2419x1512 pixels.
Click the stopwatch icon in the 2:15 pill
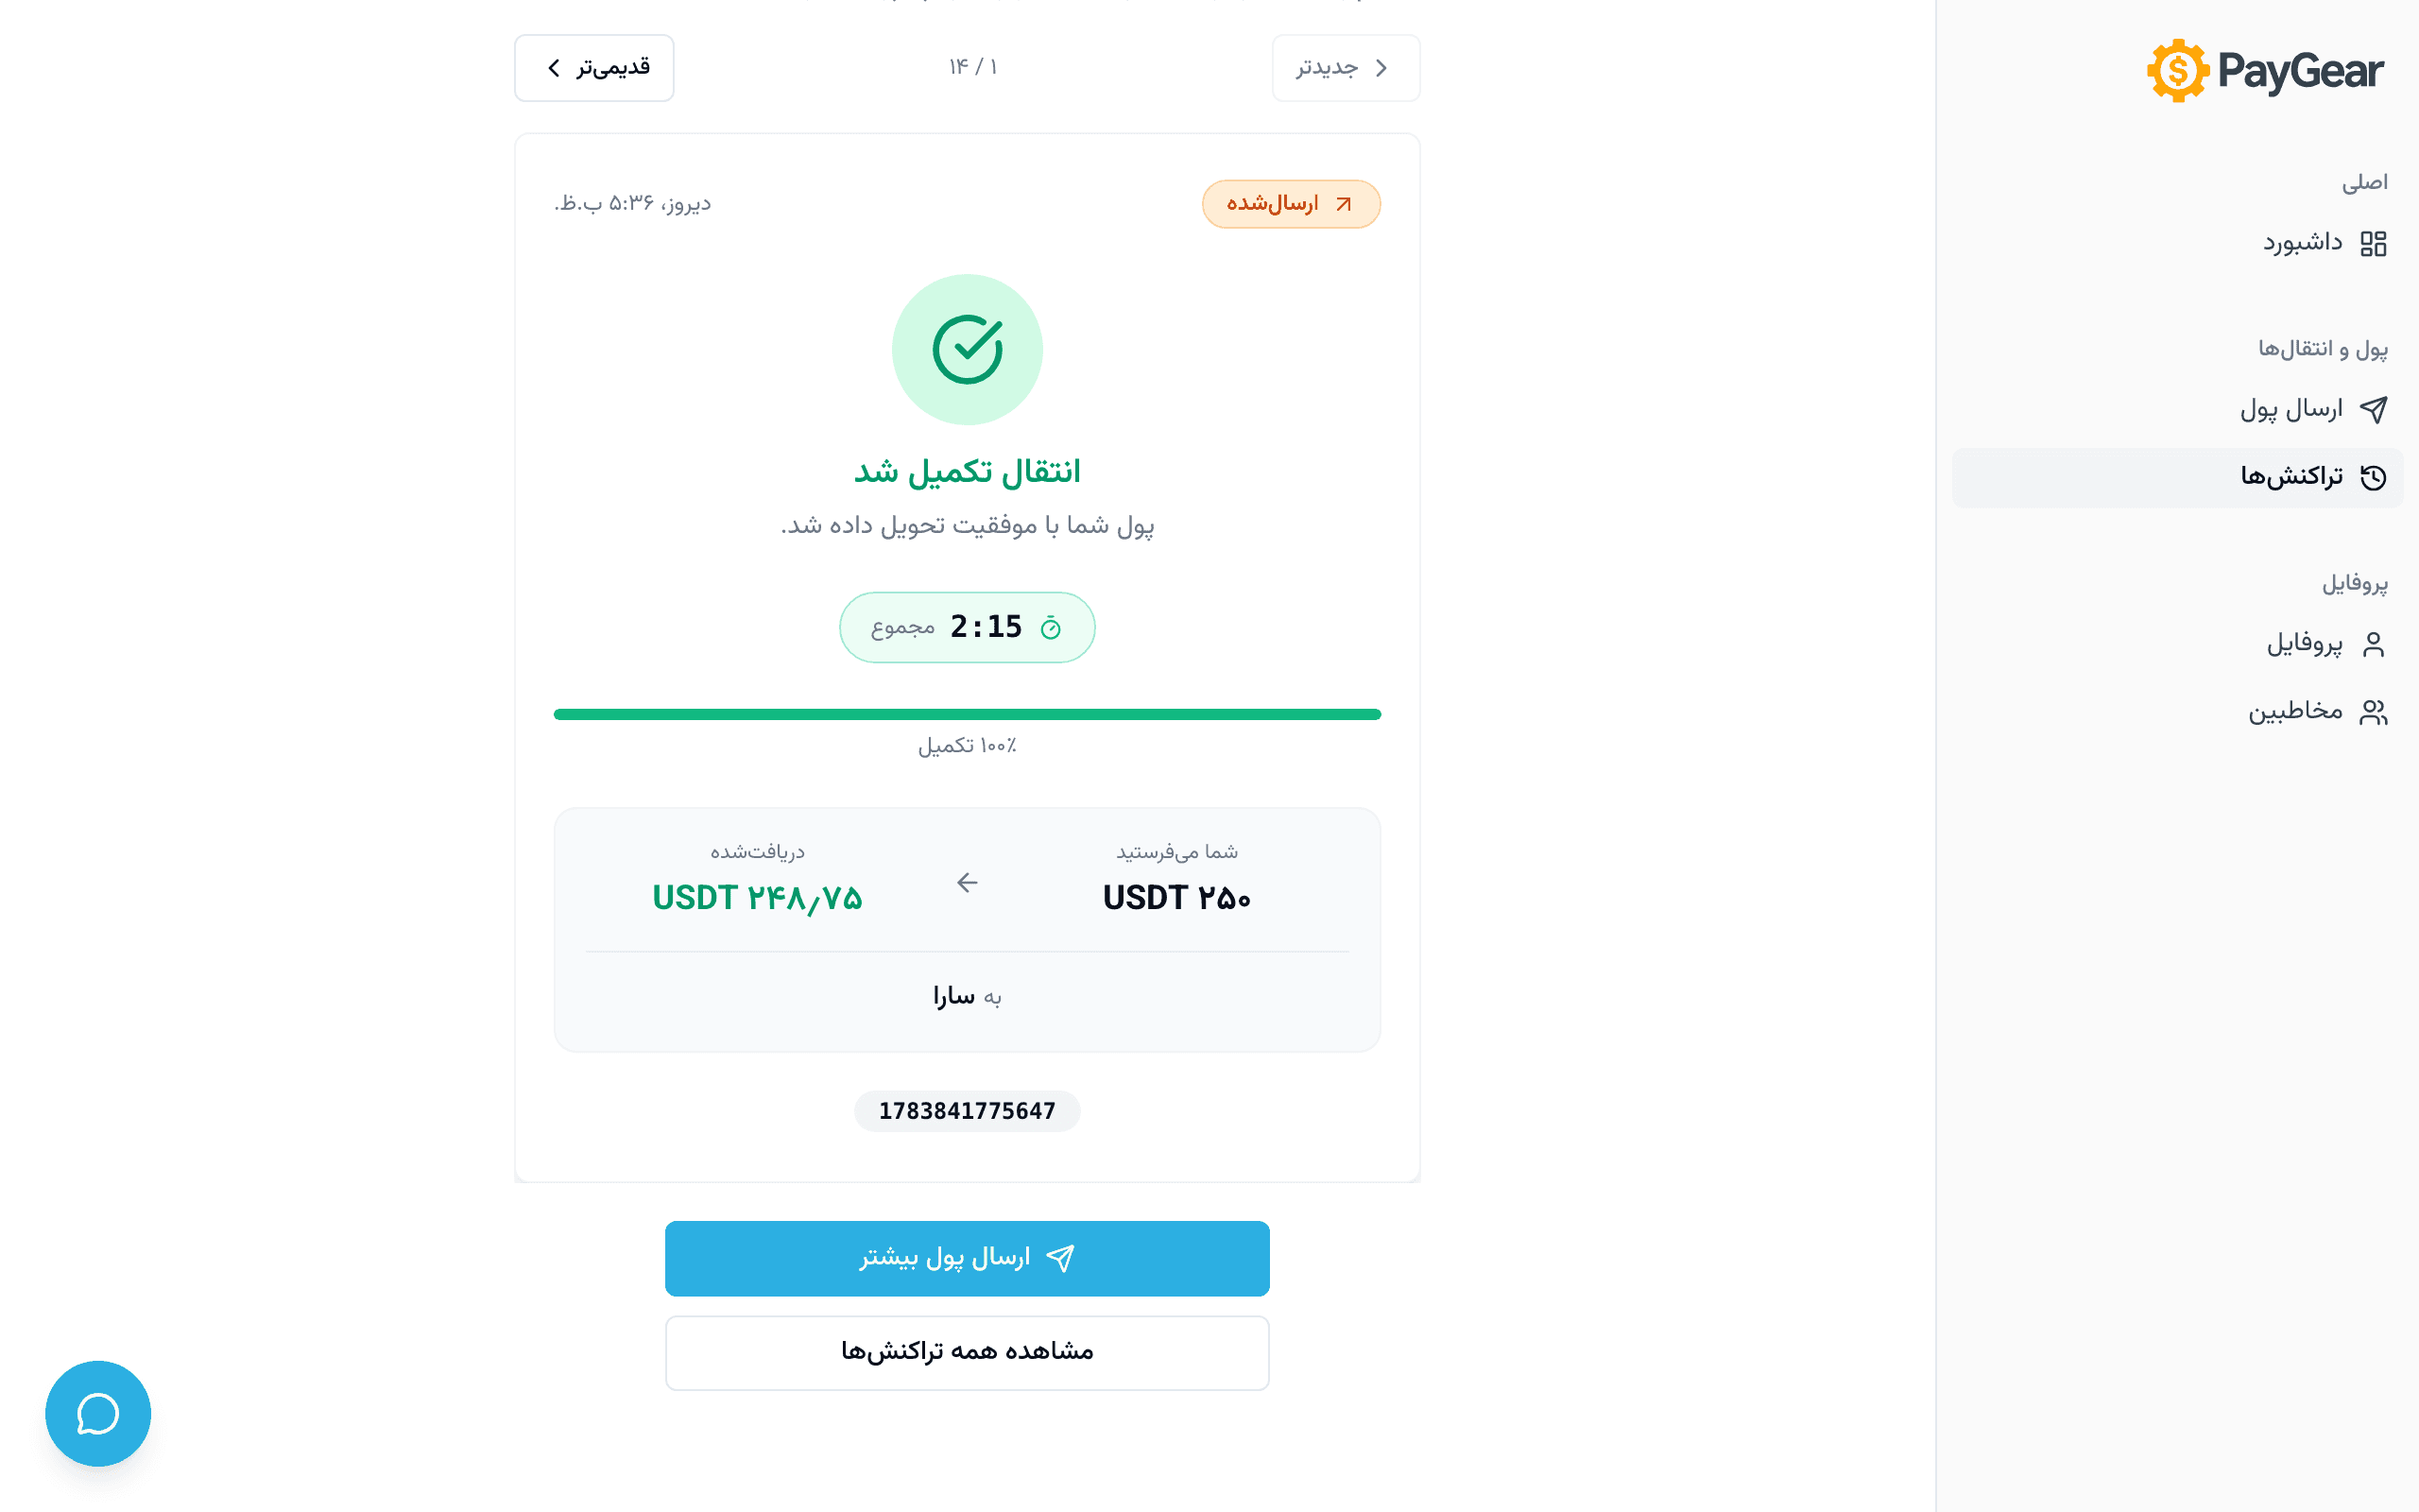coord(1051,628)
